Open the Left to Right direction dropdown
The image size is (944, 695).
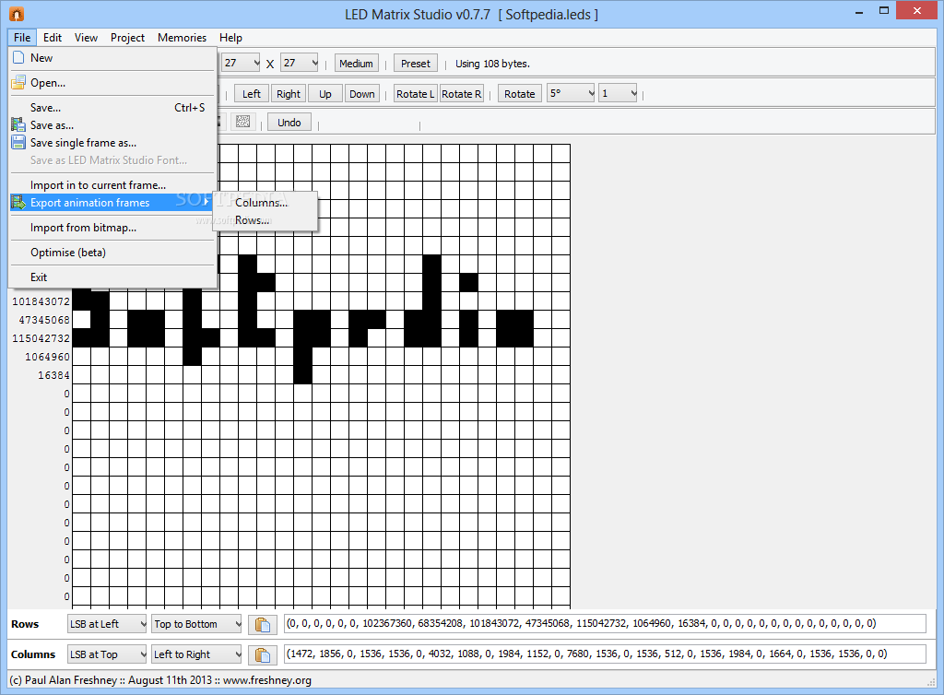[196, 654]
